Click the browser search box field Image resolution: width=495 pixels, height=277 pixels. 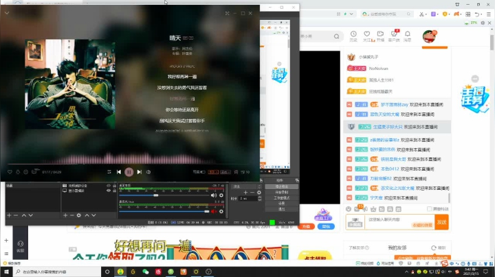[x=387, y=14]
